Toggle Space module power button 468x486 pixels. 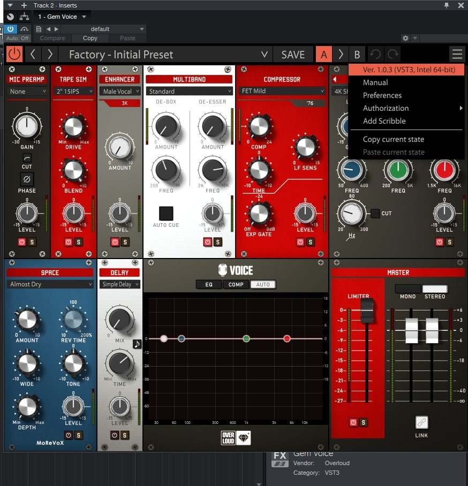click(69, 435)
